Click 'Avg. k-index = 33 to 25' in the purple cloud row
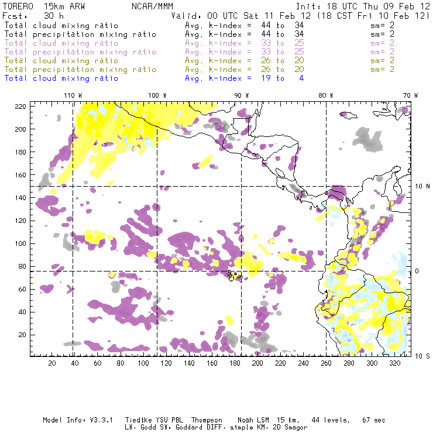The image size is (433, 433). 245,43
